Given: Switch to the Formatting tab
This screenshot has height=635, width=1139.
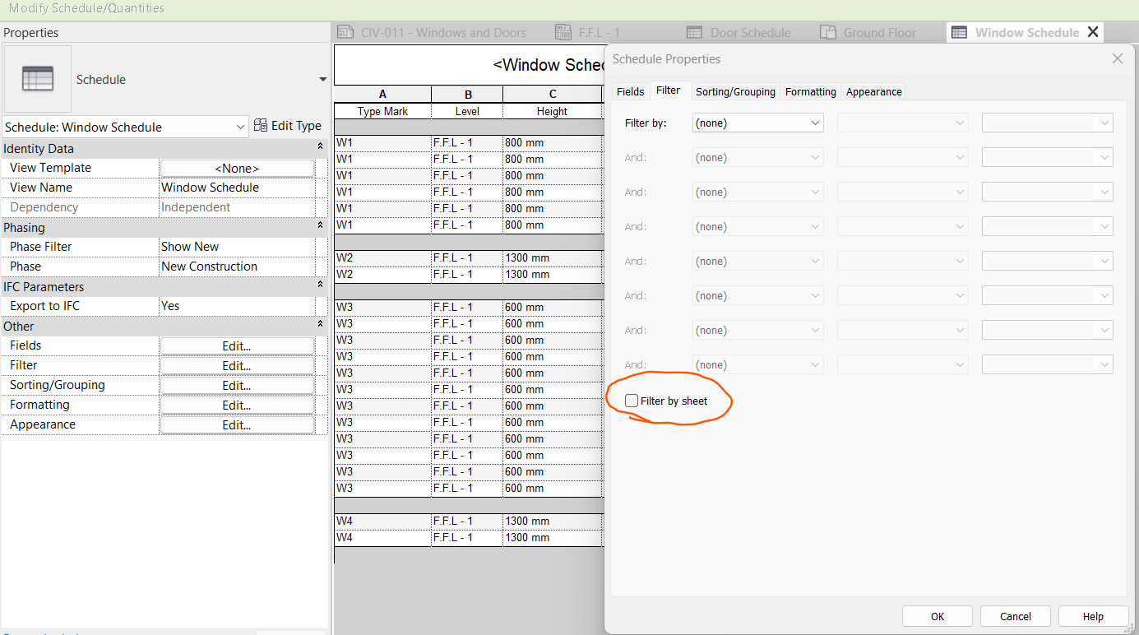Looking at the screenshot, I should pos(810,91).
